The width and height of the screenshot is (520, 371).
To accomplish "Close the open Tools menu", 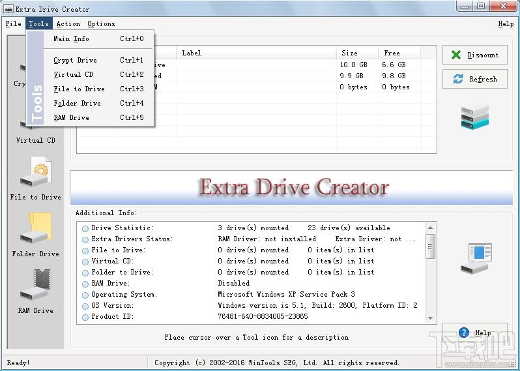I will point(39,24).
